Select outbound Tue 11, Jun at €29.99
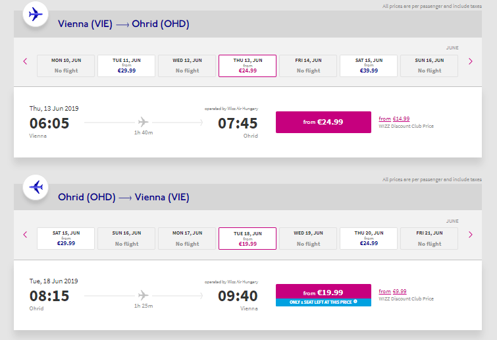Viewport: 497px width, 340px height. tap(126, 65)
